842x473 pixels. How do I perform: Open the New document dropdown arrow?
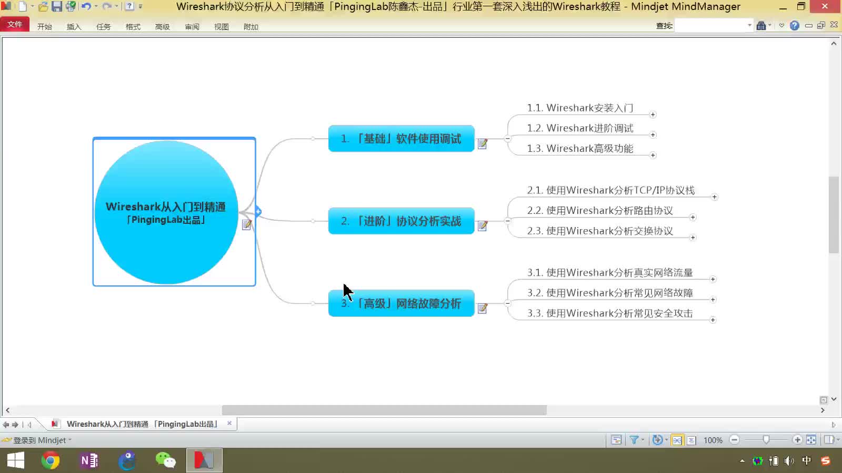pos(32,7)
